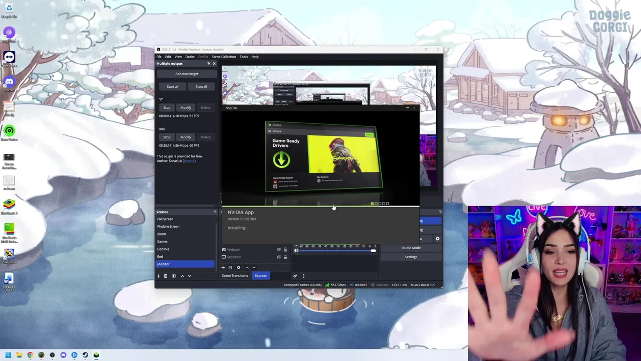Image resolution: width=641 pixels, height=361 pixels.
Task: Click the donate link
Action: coord(189,161)
